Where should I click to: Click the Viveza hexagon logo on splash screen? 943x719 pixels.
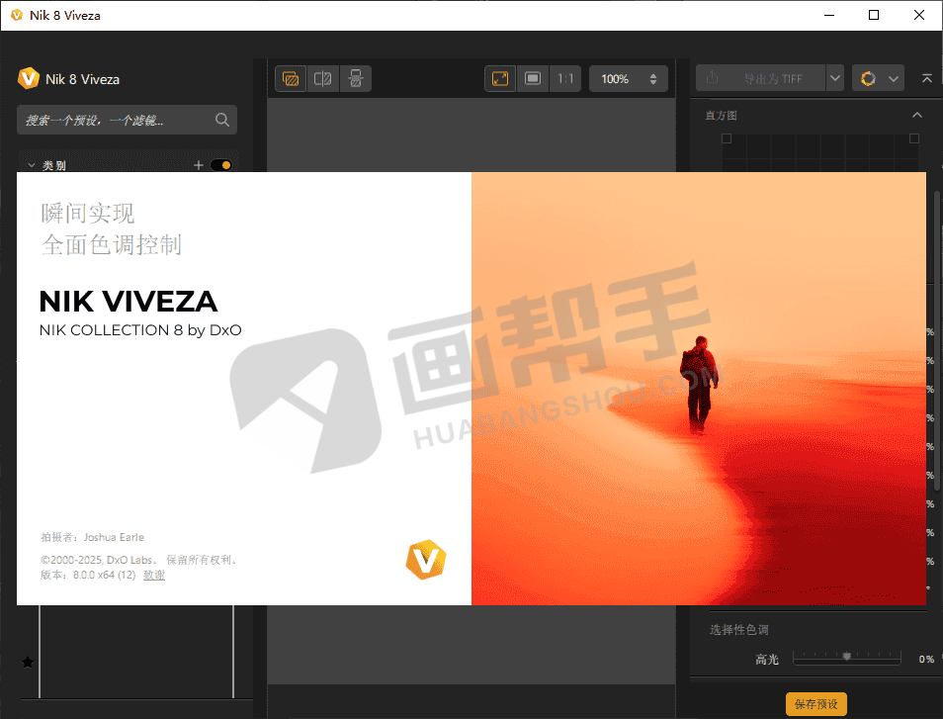(x=426, y=560)
